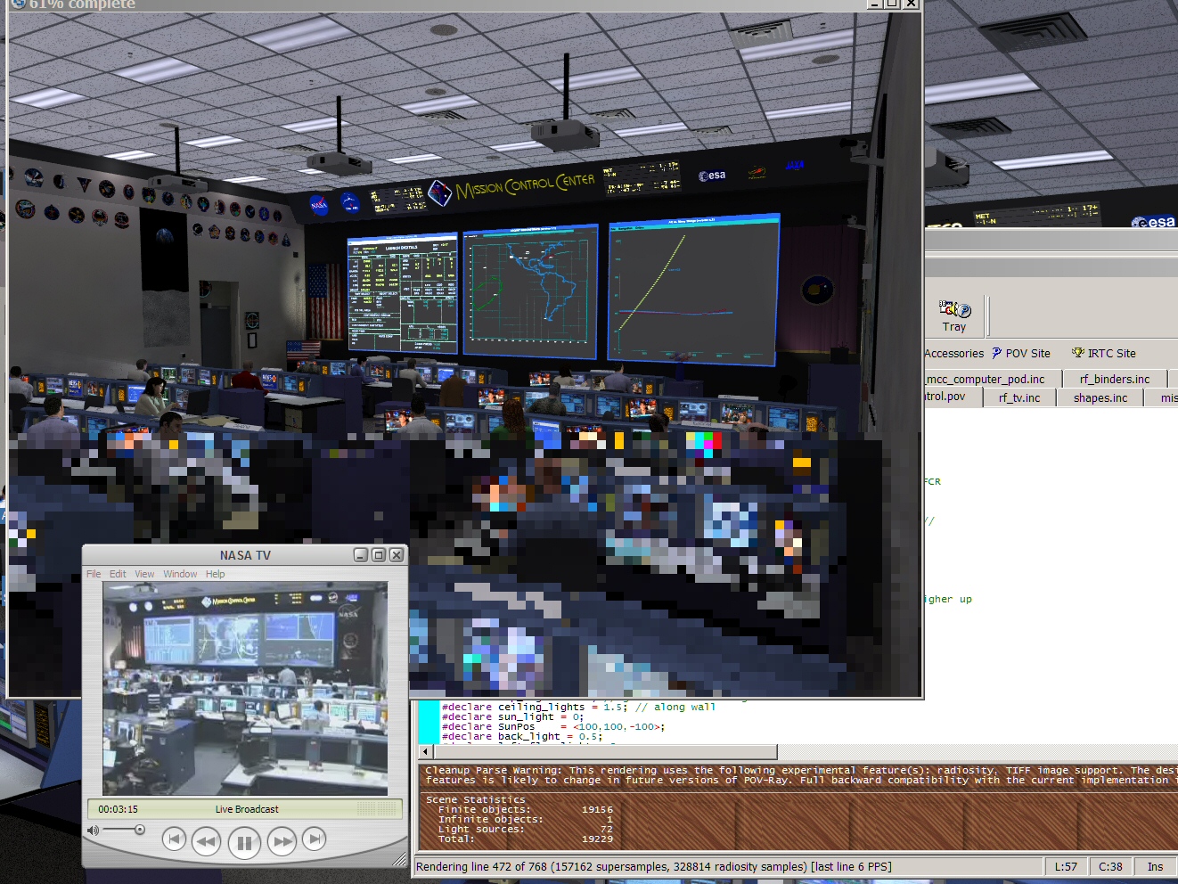This screenshot has width=1178, height=884.
Task: Click the editor horizontal scrollbar left arrow
Action: tap(424, 752)
